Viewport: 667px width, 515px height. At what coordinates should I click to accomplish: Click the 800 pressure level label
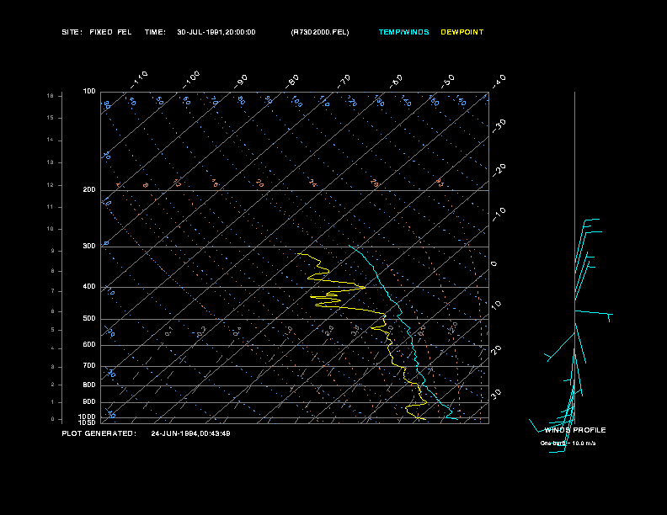click(x=89, y=385)
